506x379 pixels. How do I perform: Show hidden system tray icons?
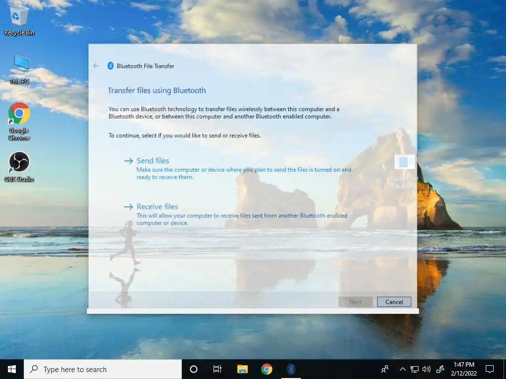coord(402,369)
